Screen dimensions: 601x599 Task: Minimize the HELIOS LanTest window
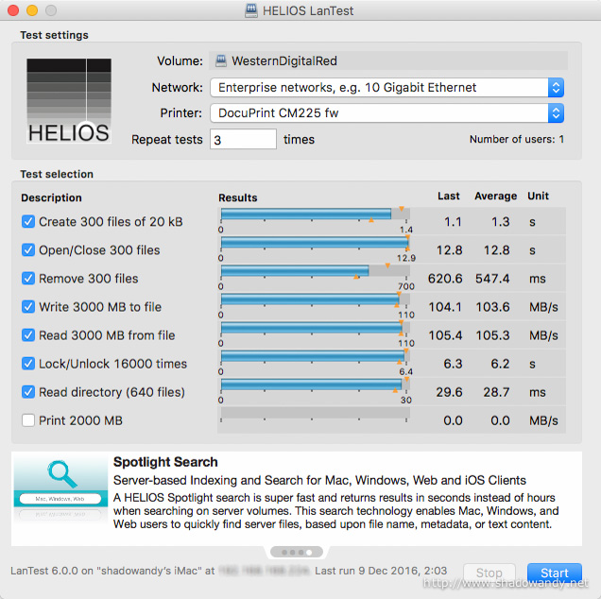pos(32,10)
